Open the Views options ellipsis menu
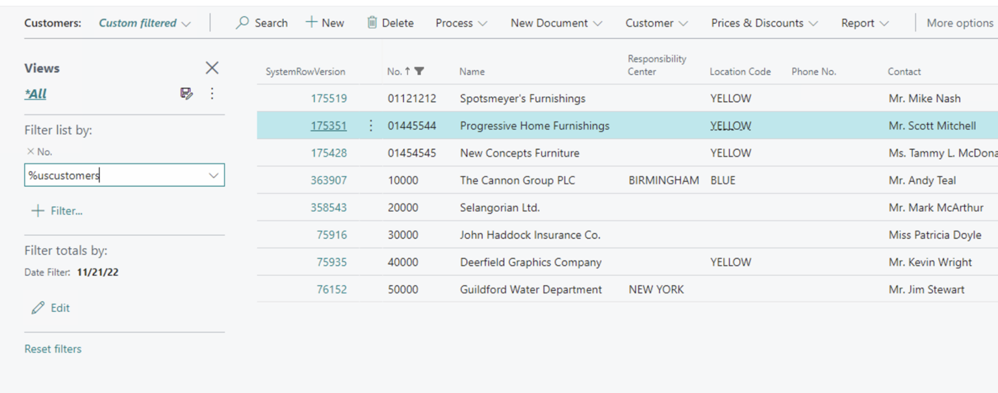Screen dimensions: 998x393 (212, 94)
